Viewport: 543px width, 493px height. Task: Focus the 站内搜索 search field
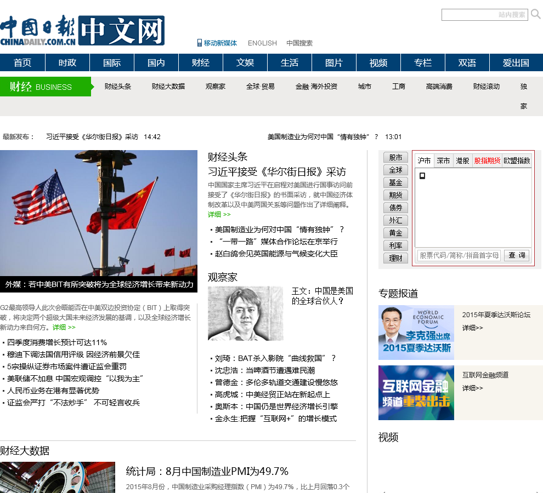[x=484, y=15]
